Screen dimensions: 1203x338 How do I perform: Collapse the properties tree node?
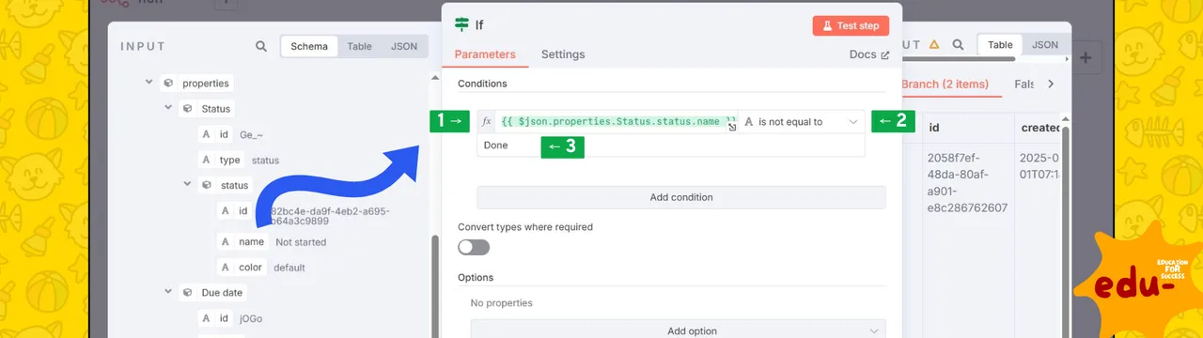(x=149, y=83)
